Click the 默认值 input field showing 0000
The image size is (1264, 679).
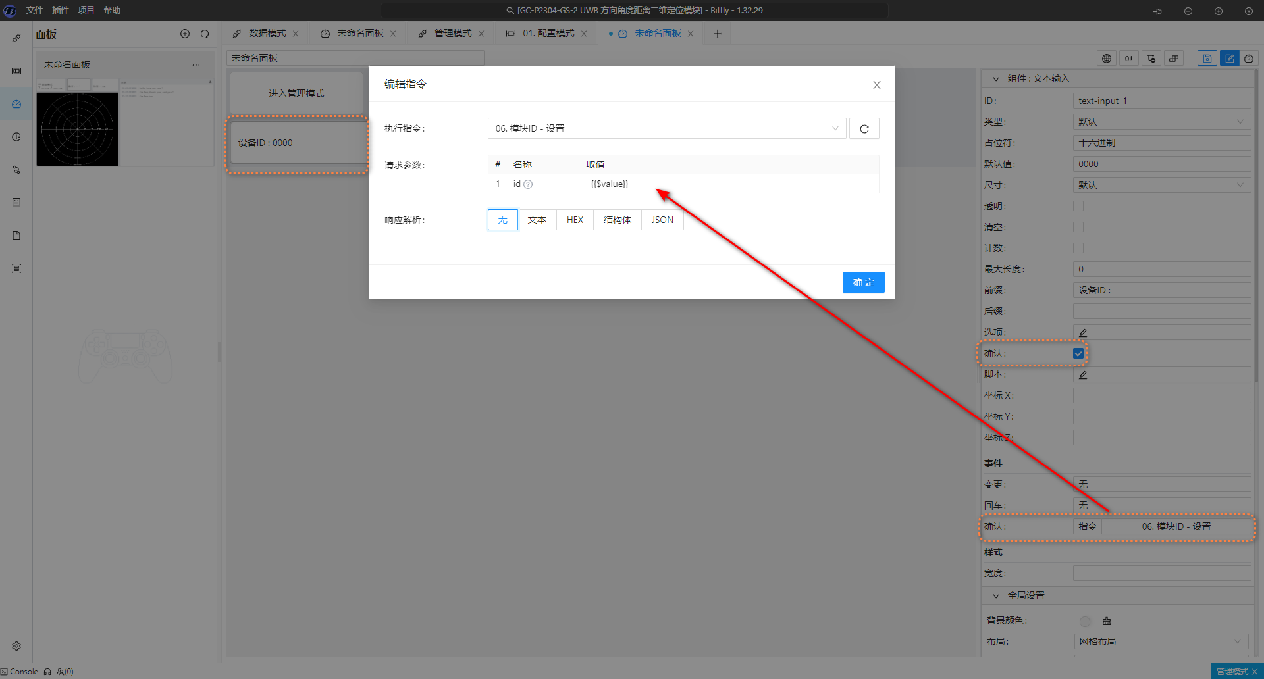click(x=1161, y=164)
